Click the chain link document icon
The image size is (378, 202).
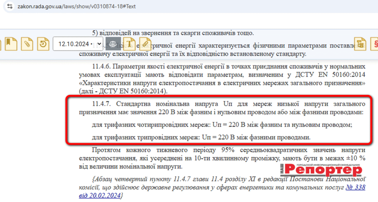click(x=145, y=44)
